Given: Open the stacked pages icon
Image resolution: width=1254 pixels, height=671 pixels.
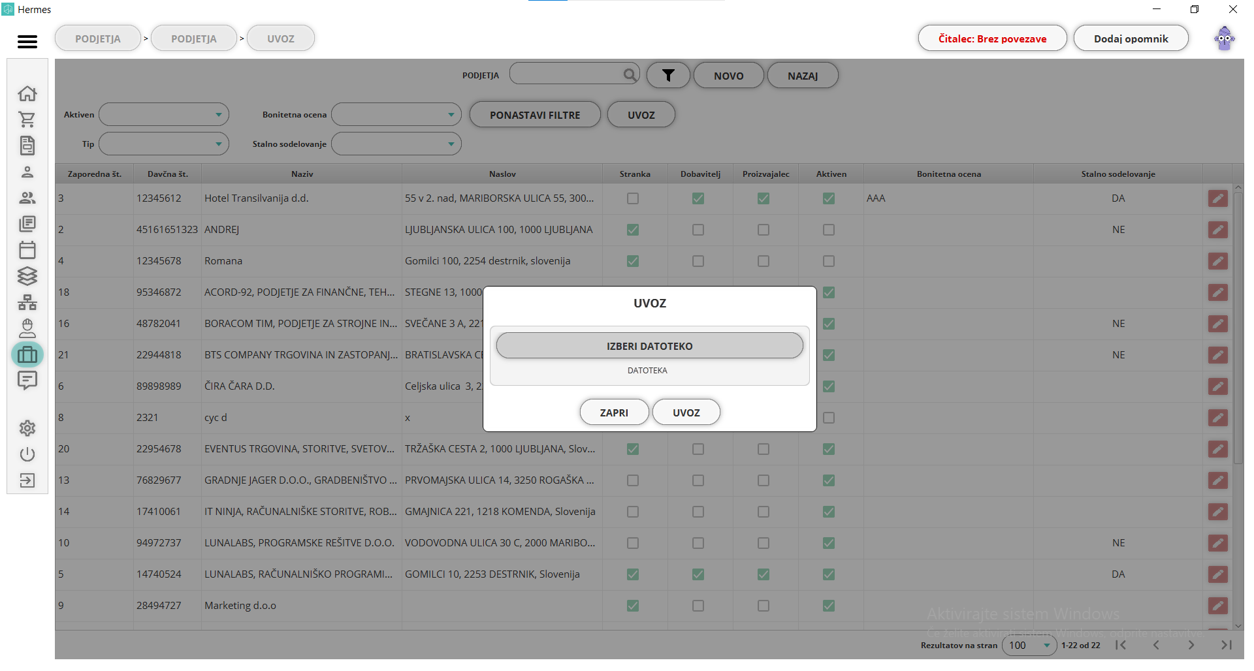Looking at the screenshot, I should click(27, 224).
